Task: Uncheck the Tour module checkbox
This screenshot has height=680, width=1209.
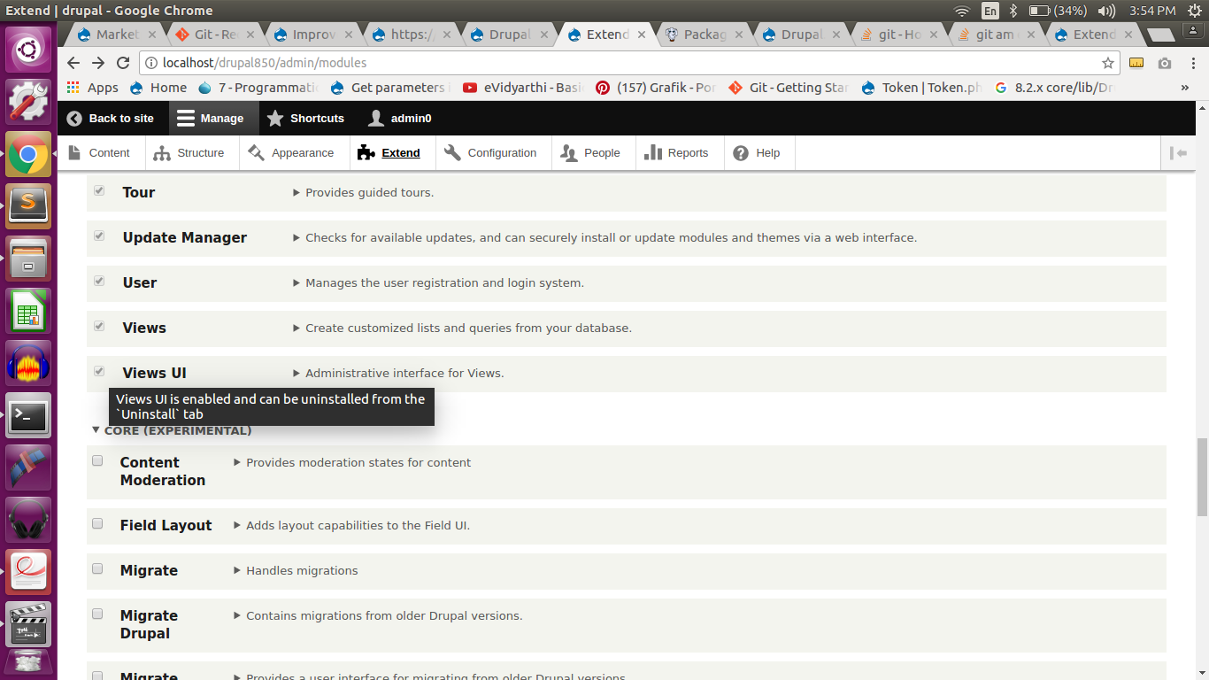Action: pos(98,189)
